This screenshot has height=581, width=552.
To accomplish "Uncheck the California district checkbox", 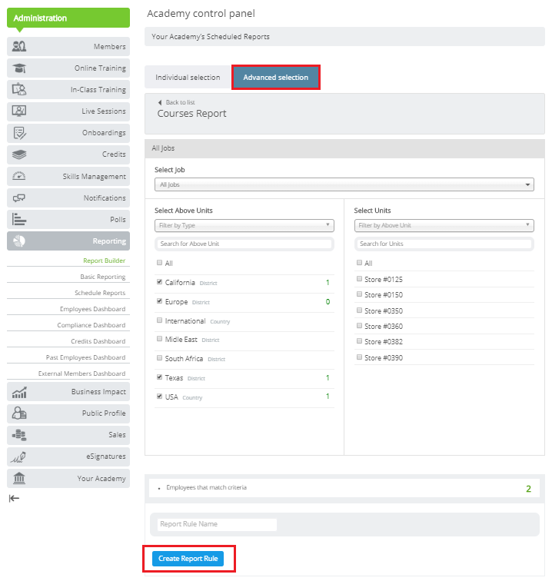I will [159, 283].
